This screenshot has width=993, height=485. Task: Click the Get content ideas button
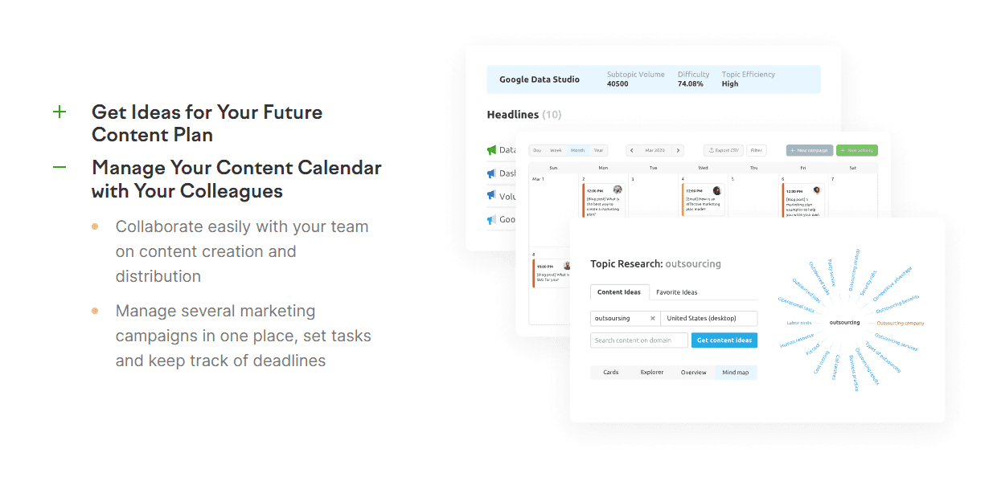[724, 340]
